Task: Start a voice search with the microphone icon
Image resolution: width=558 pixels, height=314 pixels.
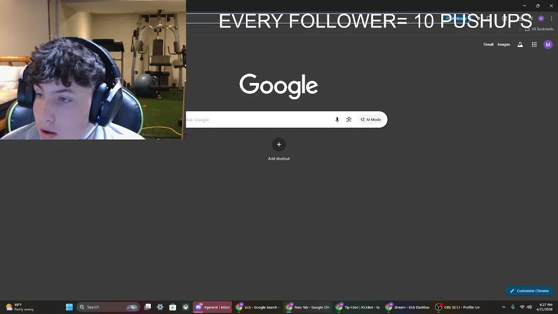Action: coord(337,119)
